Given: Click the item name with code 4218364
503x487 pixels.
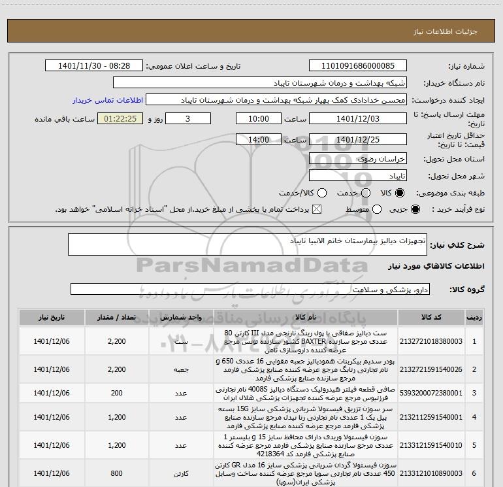Looking at the screenshot, I should click(x=306, y=445).
